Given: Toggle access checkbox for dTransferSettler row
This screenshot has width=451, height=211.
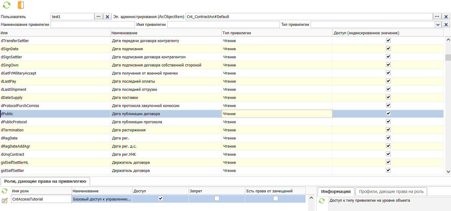Looking at the screenshot, I should pyautogui.click(x=388, y=40).
